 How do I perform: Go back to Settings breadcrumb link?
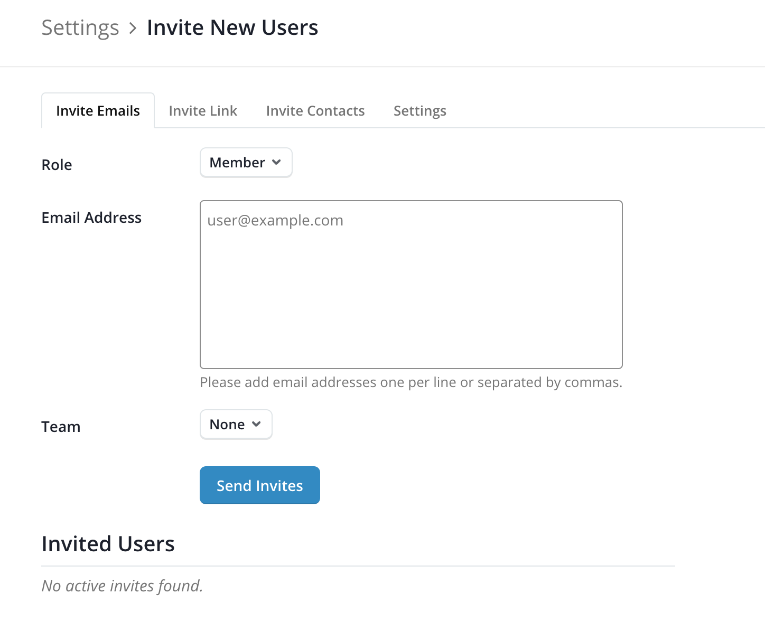click(x=80, y=27)
